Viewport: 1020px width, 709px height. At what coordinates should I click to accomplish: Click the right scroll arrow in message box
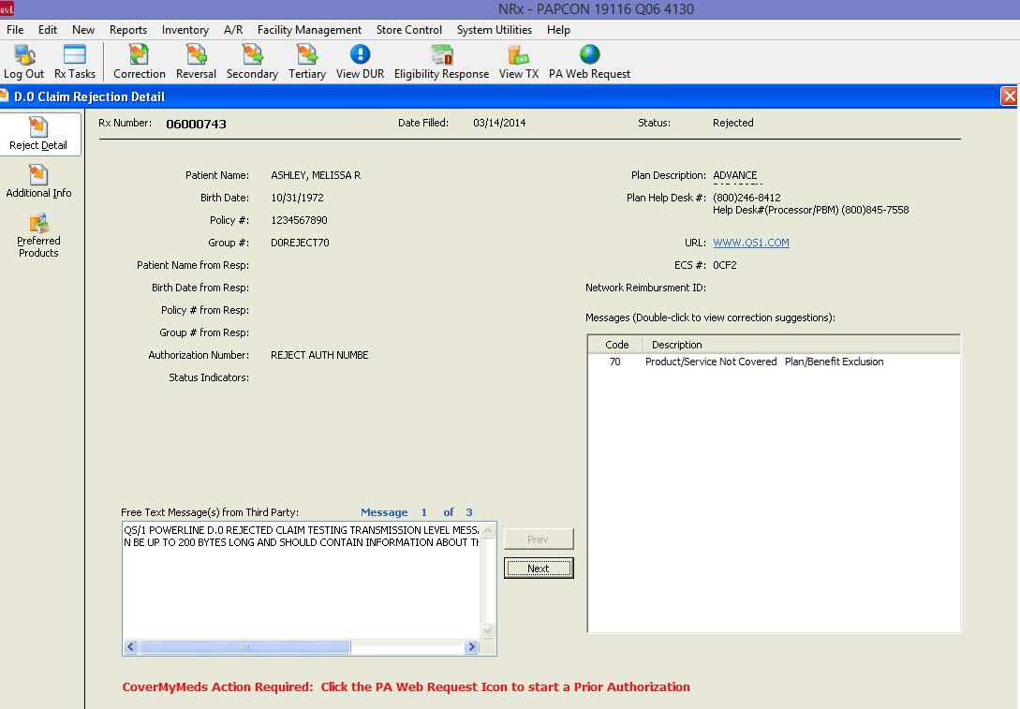(472, 646)
